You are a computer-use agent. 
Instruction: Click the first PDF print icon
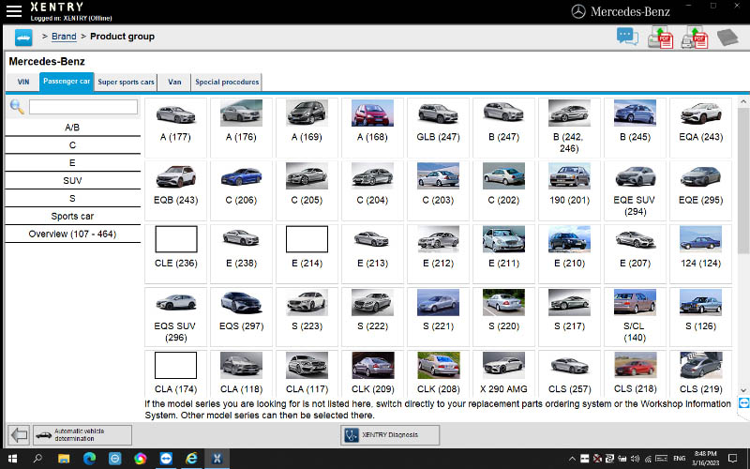661,38
